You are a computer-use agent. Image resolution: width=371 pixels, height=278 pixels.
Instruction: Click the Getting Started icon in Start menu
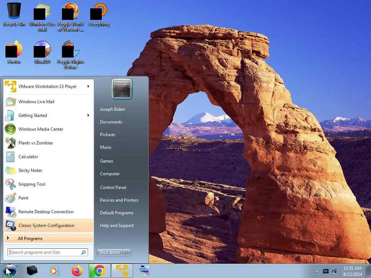point(10,115)
